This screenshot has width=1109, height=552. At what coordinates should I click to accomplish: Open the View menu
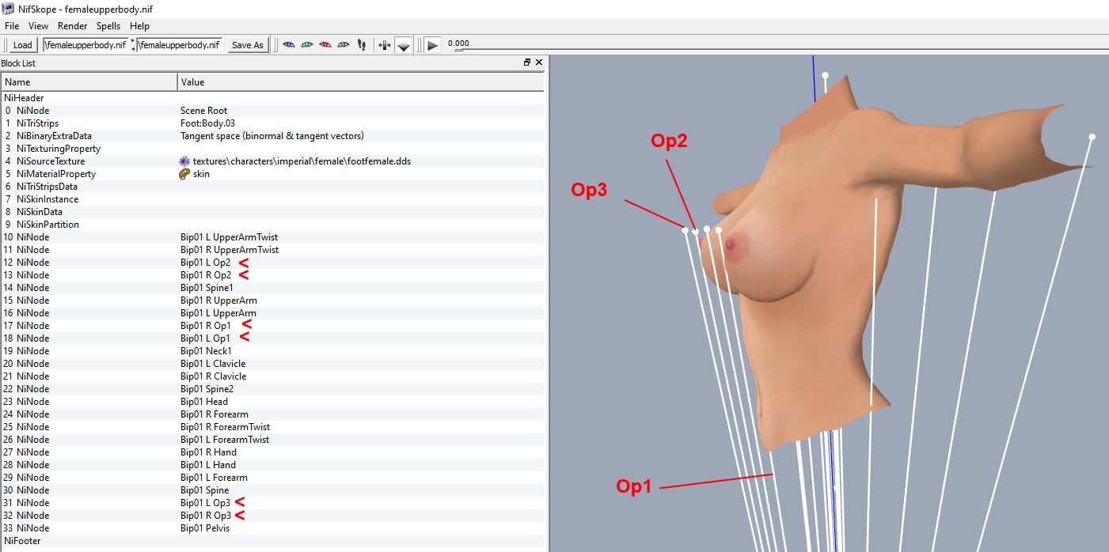(x=38, y=26)
